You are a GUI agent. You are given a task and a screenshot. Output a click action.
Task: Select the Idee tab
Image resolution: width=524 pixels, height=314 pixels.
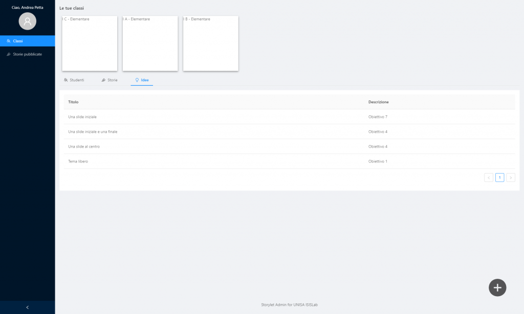(142, 80)
